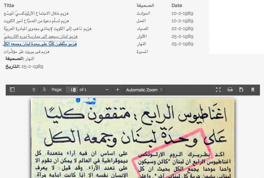The height and width of the screenshot is (178, 264).
Task: Open the Automatic Zoom dropdown
Action: [144, 90]
